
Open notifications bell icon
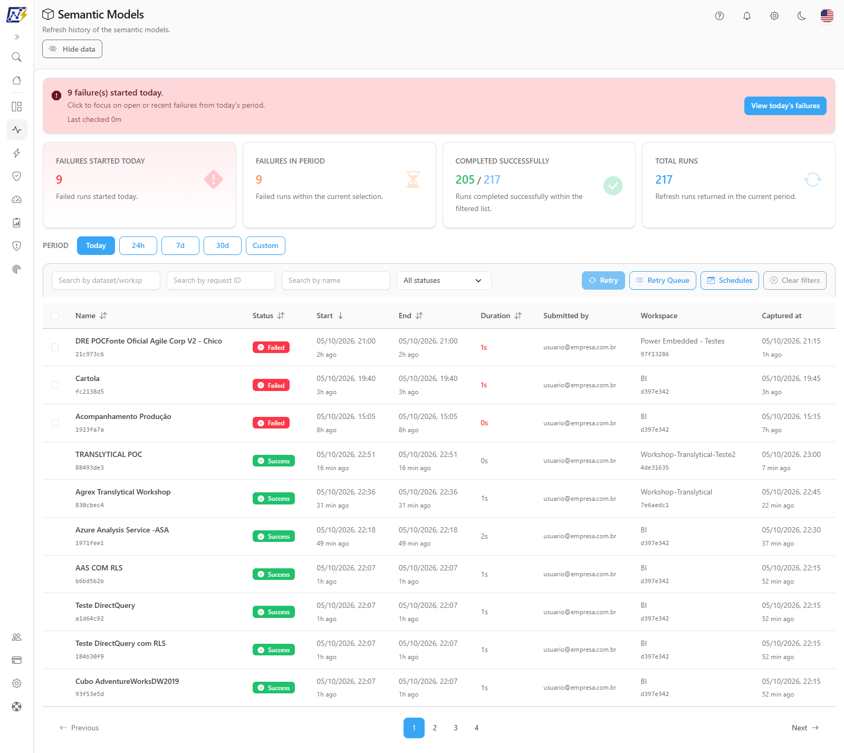click(x=747, y=16)
